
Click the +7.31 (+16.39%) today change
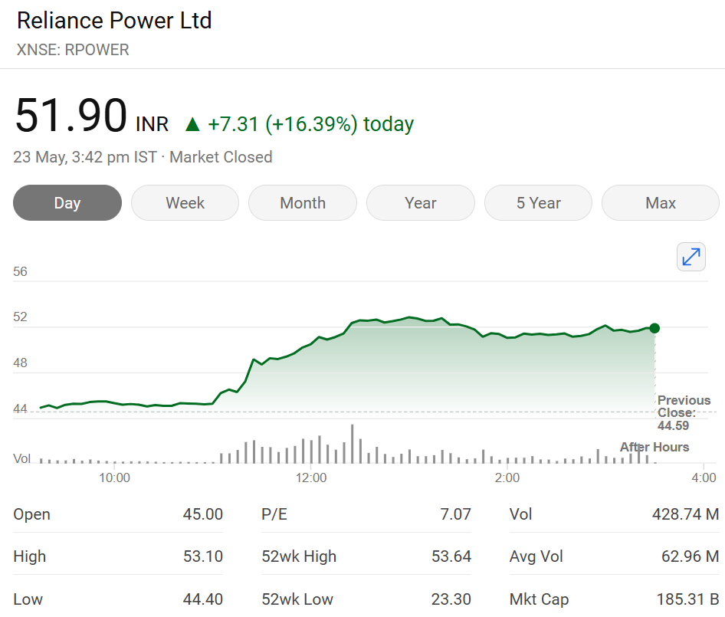click(310, 124)
